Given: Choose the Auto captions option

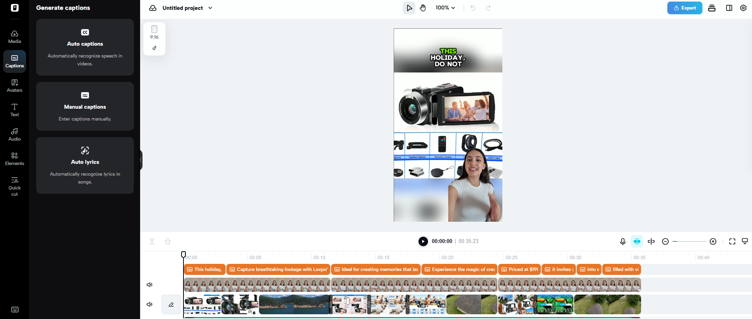Looking at the screenshot, I should [x=85, y=47].
